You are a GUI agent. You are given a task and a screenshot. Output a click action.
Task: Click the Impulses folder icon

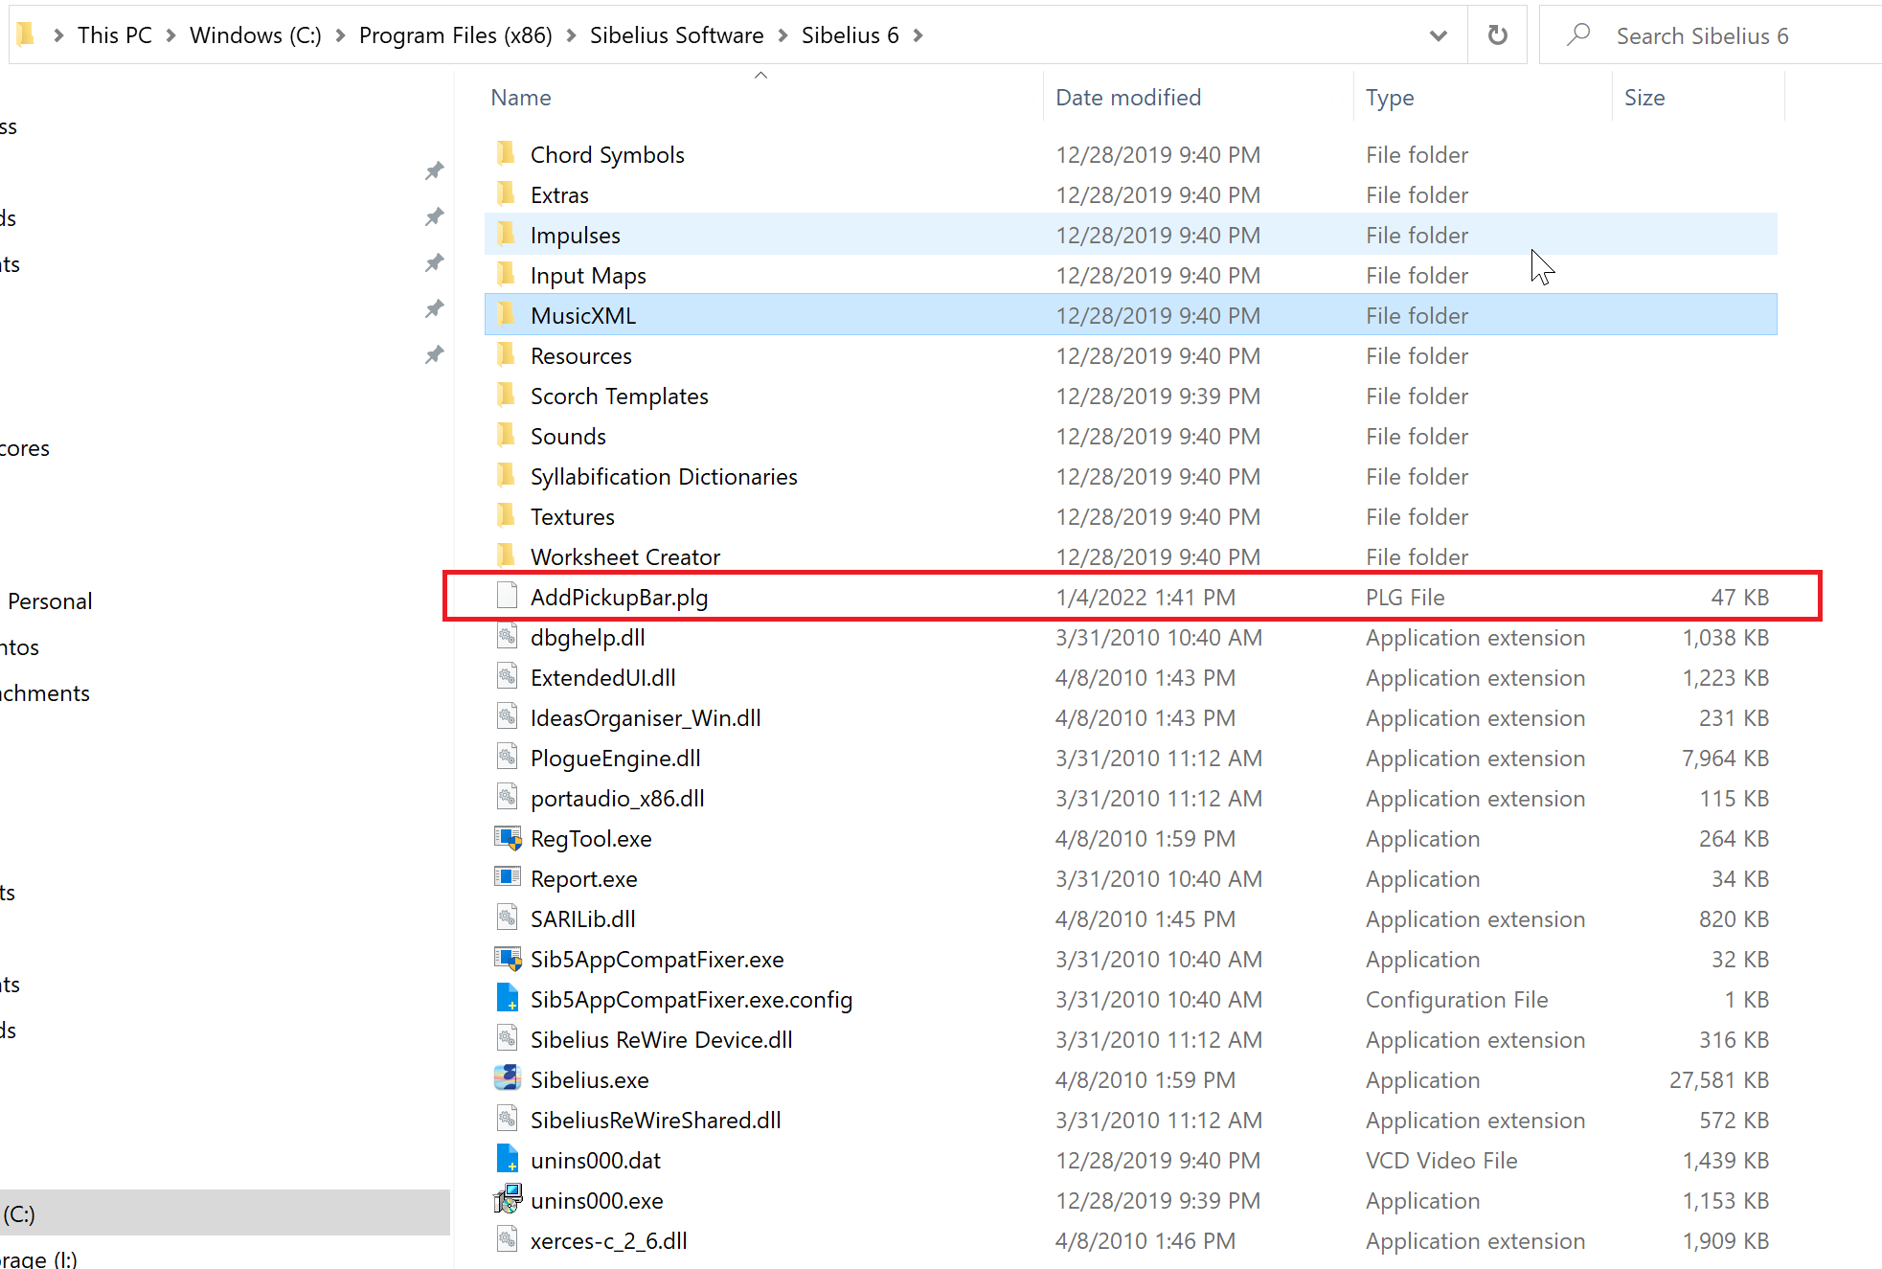tap(507, 234)
